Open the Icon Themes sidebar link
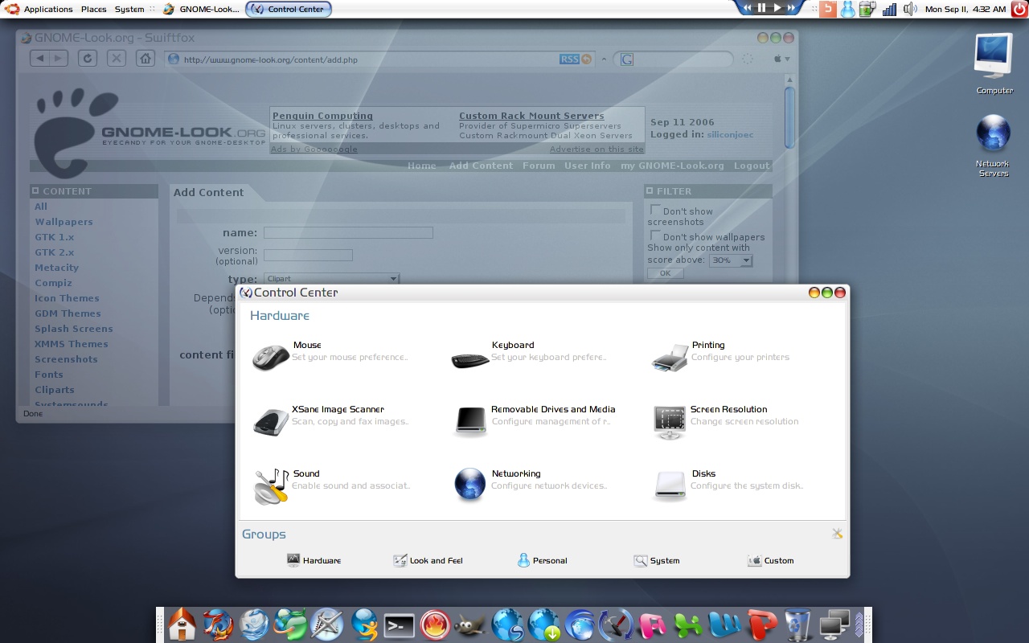 point(67,298)
